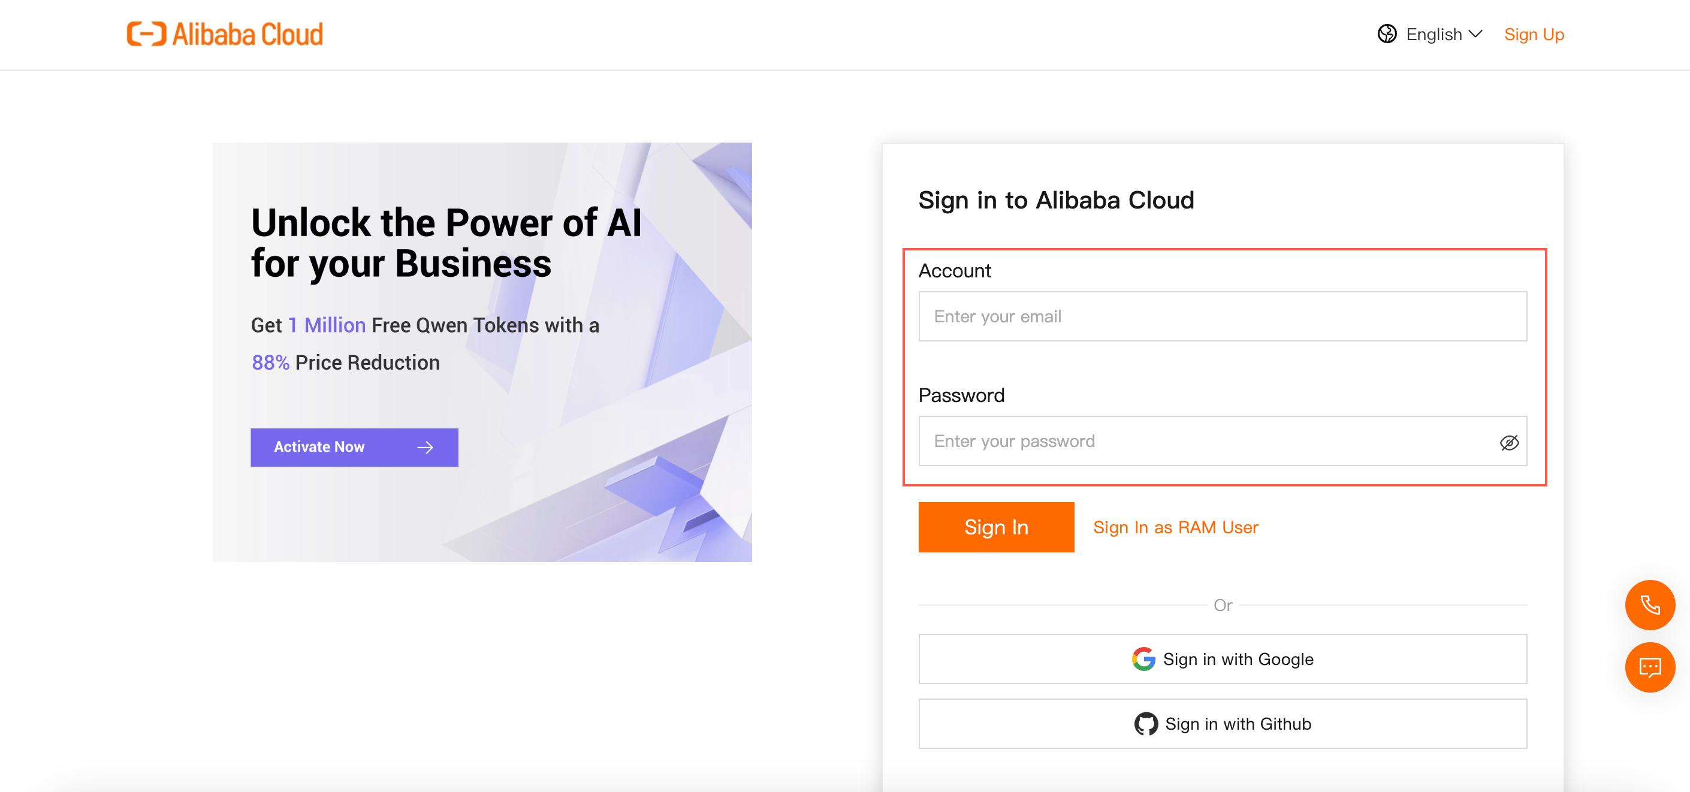Focus the Enter your password field
Screen dimensions: 1690x792
pyautogui.click(x=1207, y=442)
